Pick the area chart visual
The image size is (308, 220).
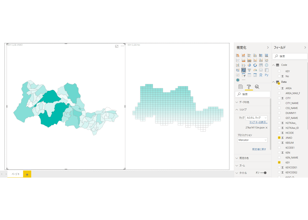point(243,60)
